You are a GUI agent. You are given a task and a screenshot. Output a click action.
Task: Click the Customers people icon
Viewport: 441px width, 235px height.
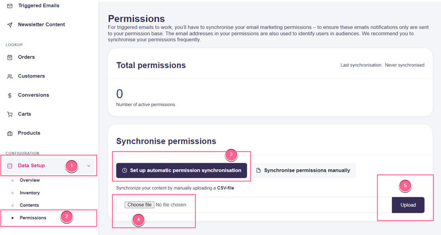pyautogui.click(x=10, y=76)
